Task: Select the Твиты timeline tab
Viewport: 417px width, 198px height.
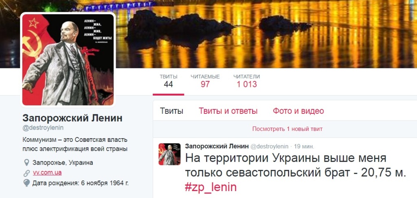Action: (171, 111)
